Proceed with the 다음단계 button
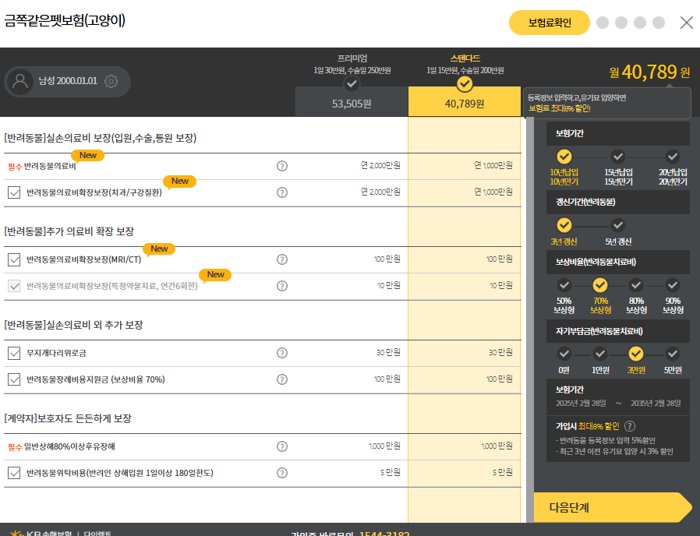The image size is (700, 536). (x=613, y=507)
